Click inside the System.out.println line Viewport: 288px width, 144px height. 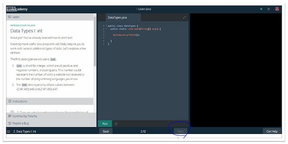click(x=126, y=35)
